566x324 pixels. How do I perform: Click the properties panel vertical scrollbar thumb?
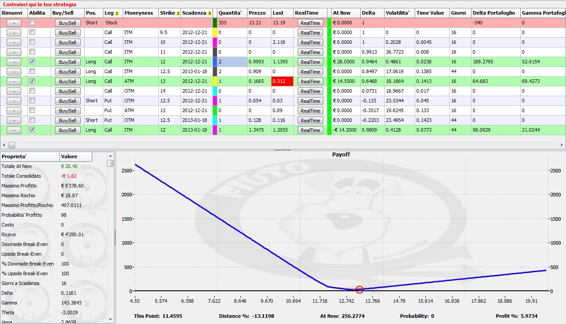110,163
